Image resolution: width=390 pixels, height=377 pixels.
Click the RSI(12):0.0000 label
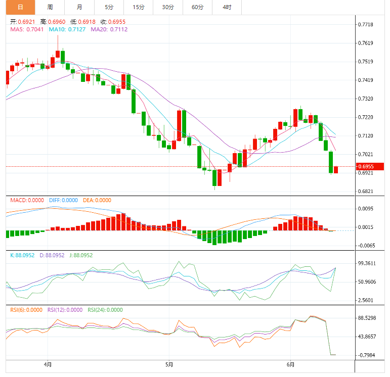pyautogui.click(x=65, y=310)
